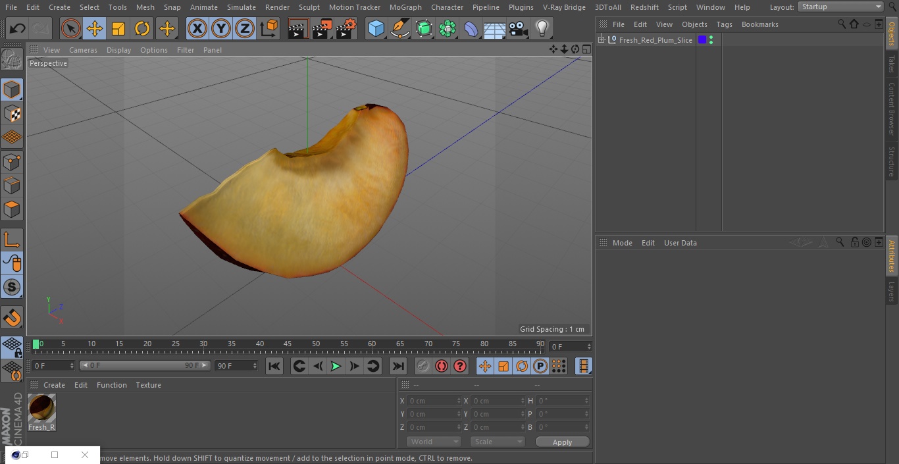Switch coordinate system icon

pyautogui.click(x=269, y=28)
